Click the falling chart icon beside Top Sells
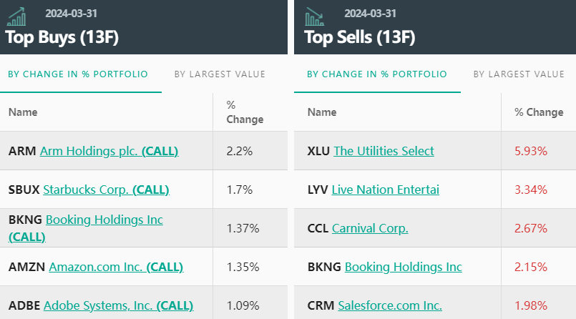Screen dimensions: 576x319 pos(315,16)
